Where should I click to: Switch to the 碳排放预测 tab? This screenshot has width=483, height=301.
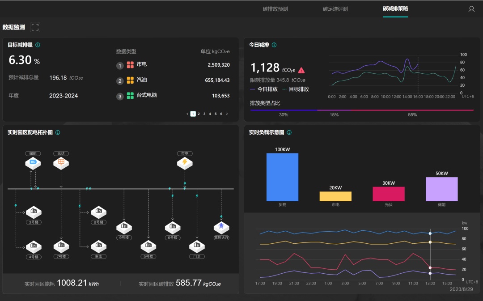click(275, 9)
